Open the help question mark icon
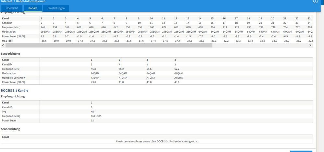 (316, 1)
